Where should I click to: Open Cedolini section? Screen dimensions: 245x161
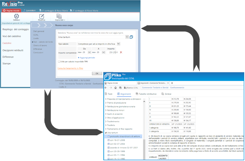[7, 43]
